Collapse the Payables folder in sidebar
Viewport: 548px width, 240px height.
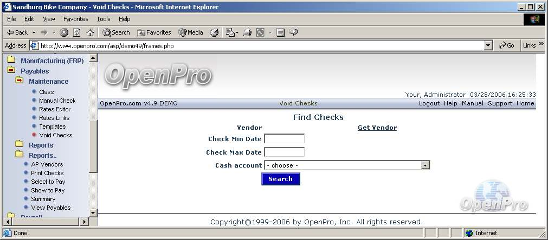11,71
